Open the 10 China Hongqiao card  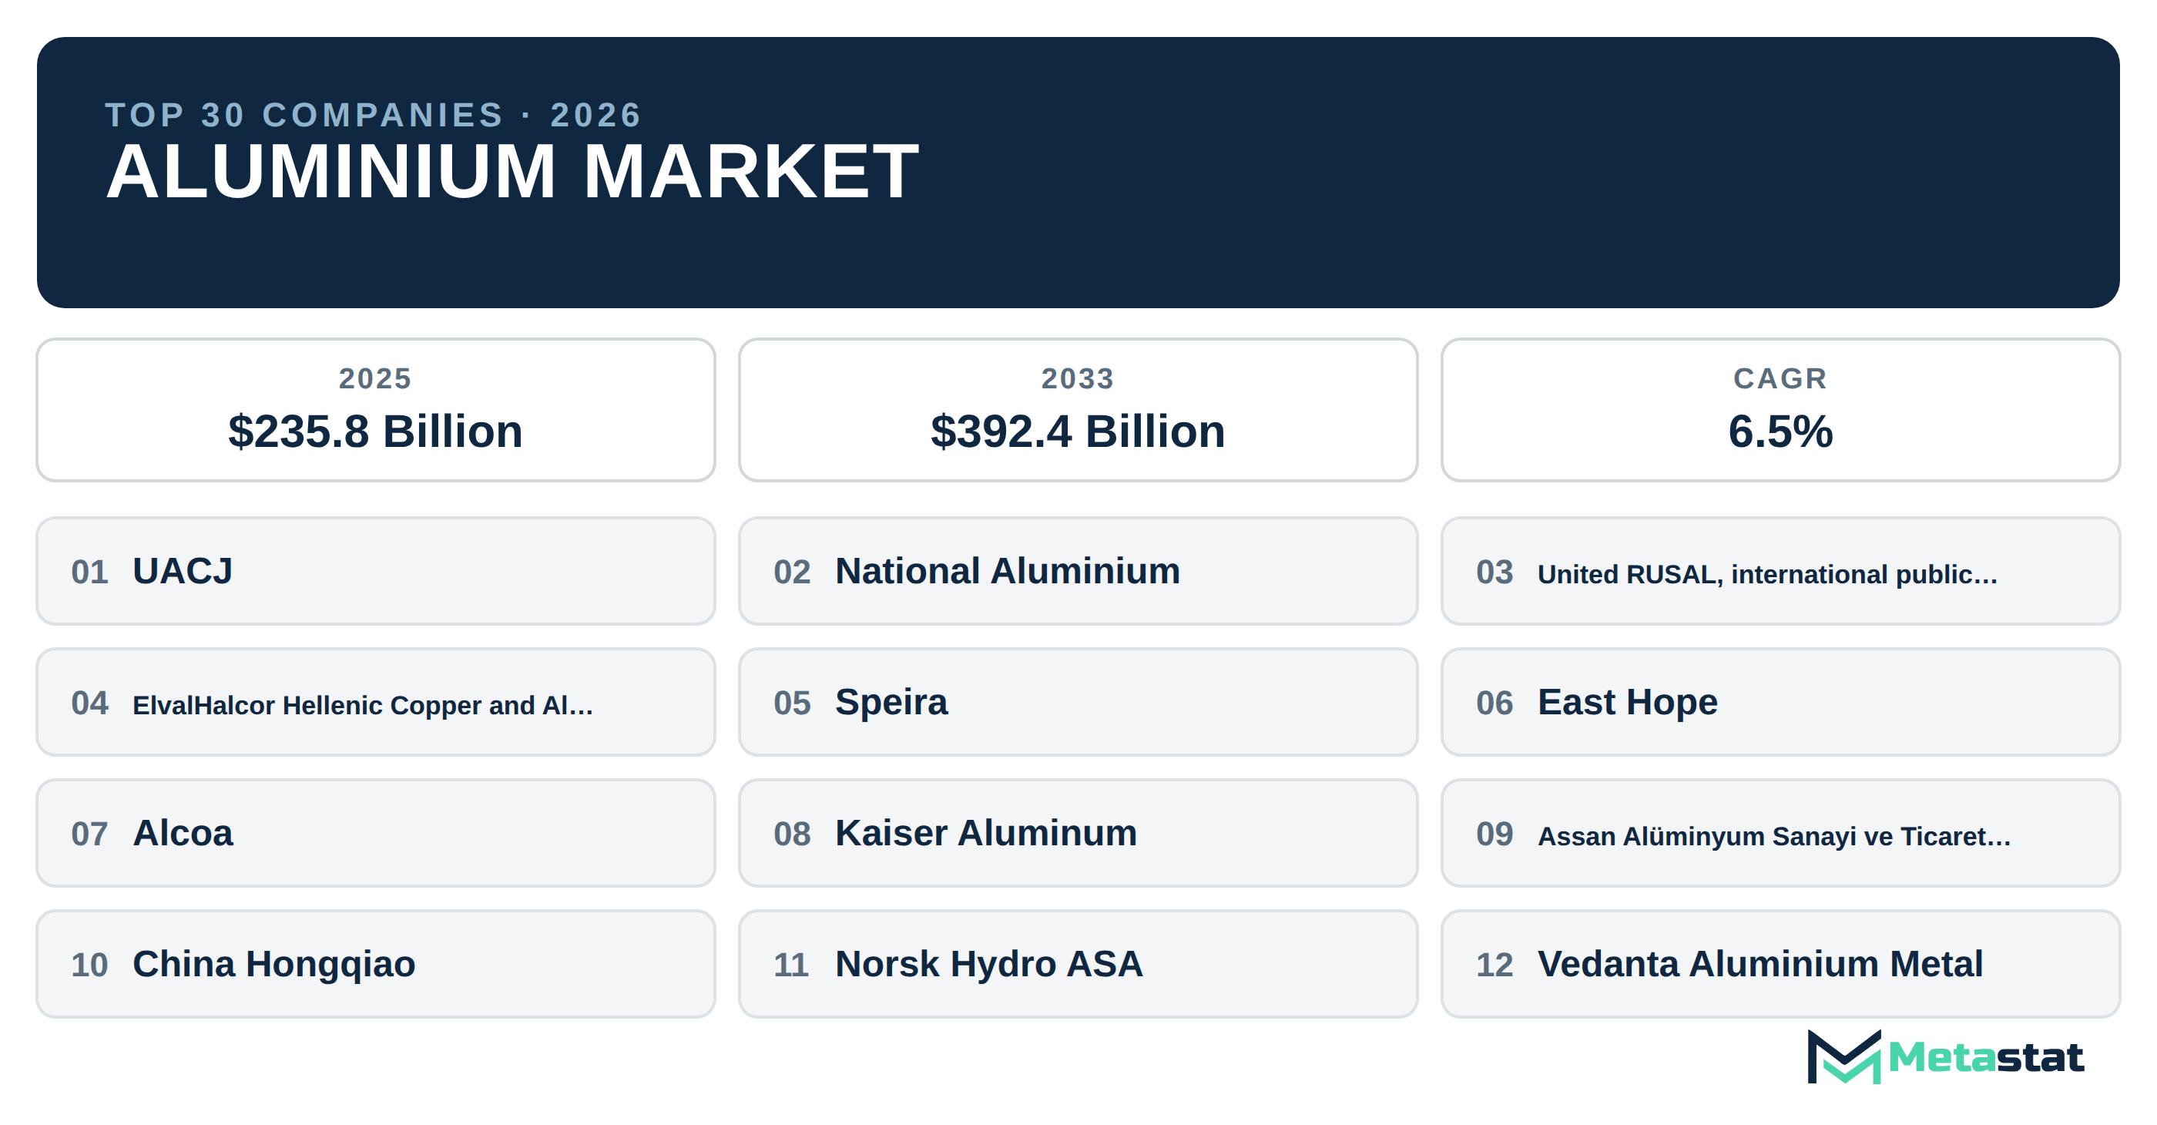click(x=376, y=964)
